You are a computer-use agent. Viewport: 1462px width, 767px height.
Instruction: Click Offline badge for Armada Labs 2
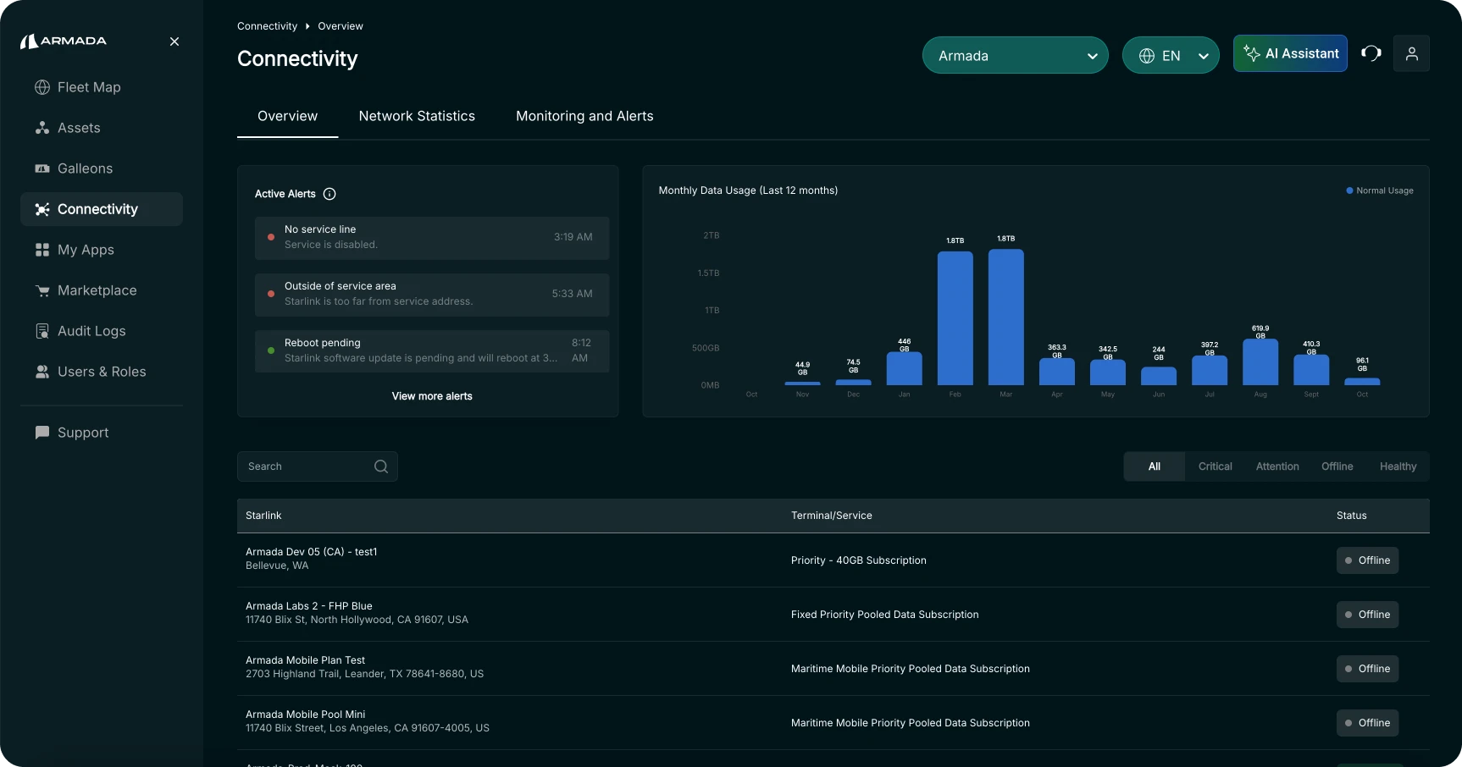1367,615
